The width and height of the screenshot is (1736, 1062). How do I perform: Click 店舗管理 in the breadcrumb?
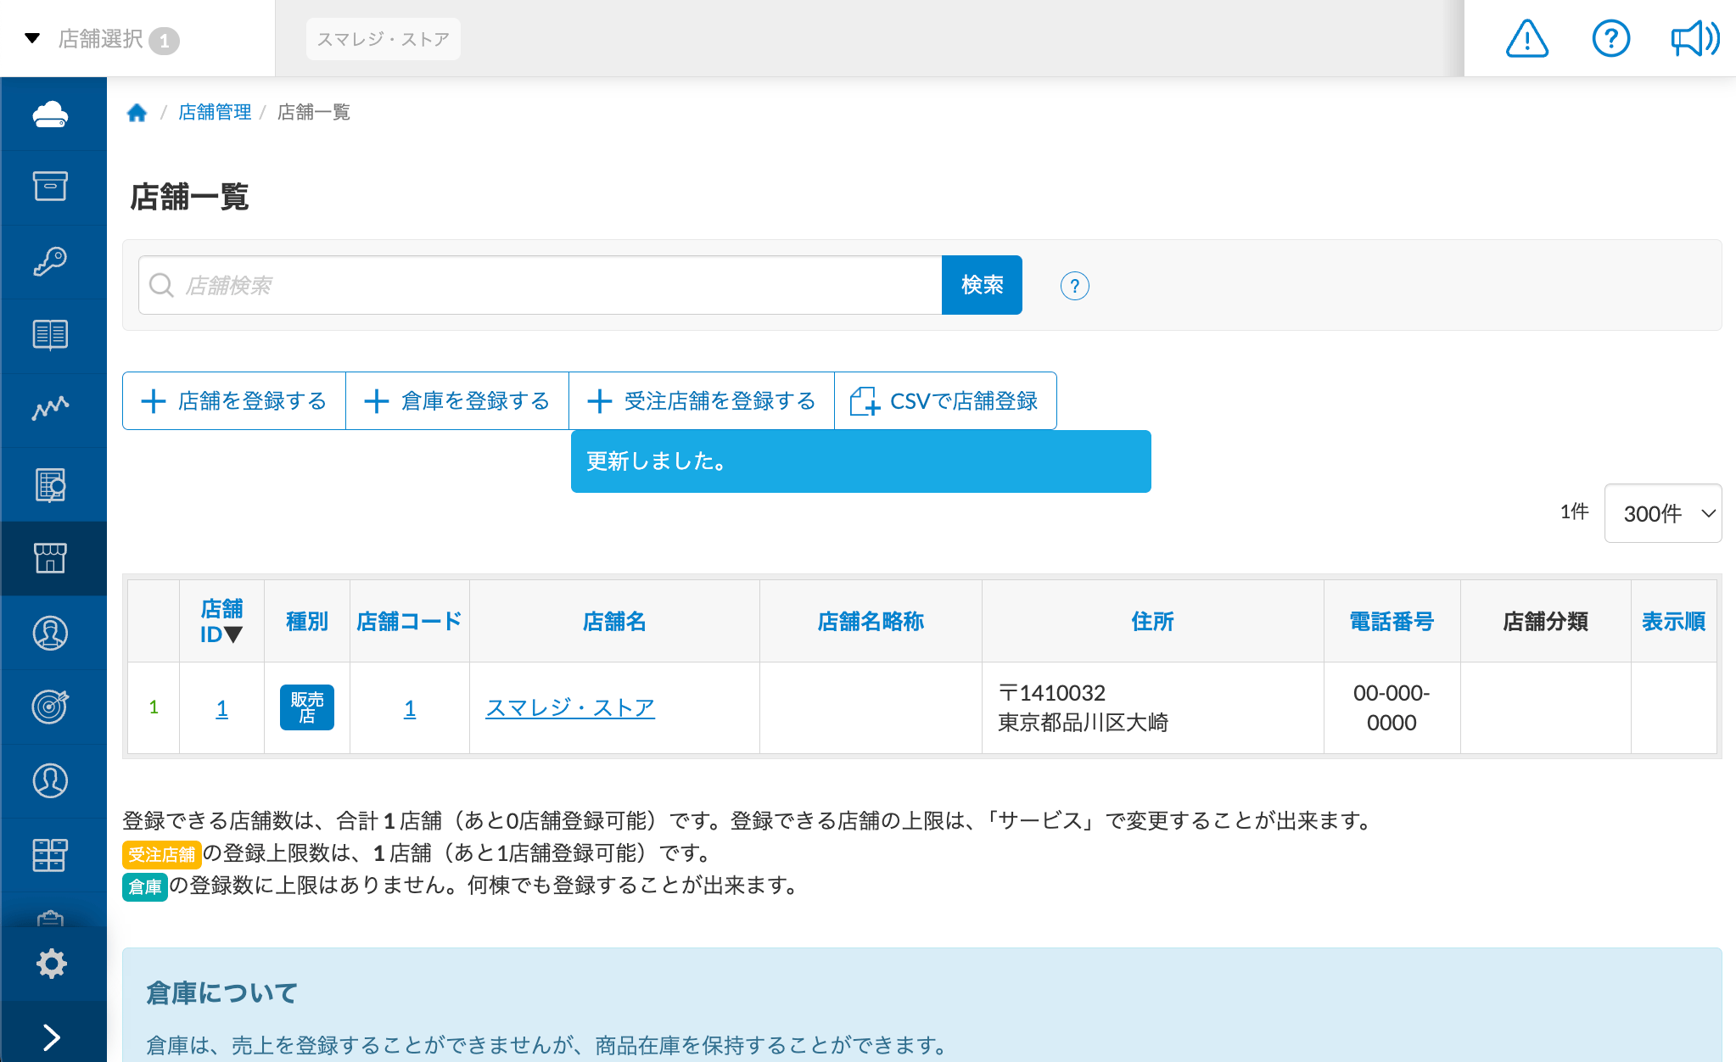coord(214,111)
